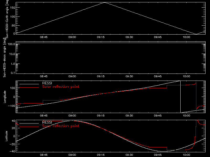
Task: Select 08:45 time label under Earth angle plot
Action: pyautogui.click(x=44, y=37)
